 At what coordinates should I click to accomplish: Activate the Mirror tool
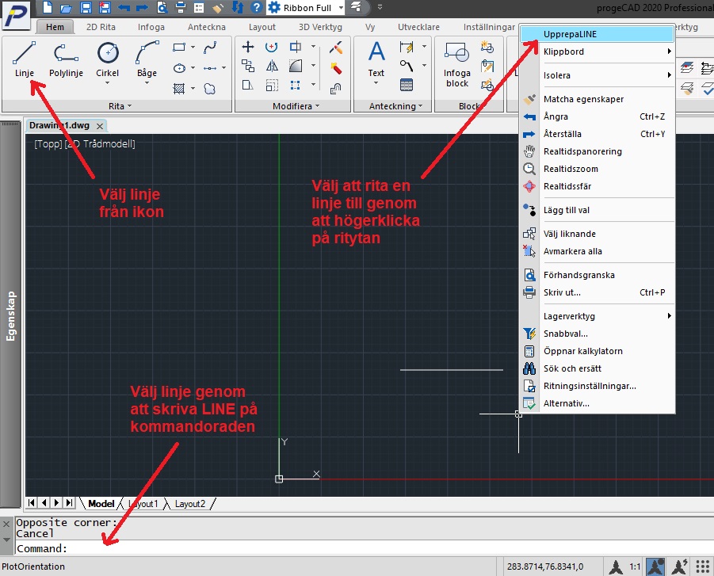coord(272,67)
